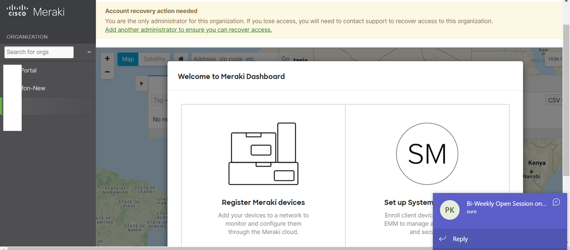
Task: Expand the side panel play arrow on map
Action: tap(142, 84)
